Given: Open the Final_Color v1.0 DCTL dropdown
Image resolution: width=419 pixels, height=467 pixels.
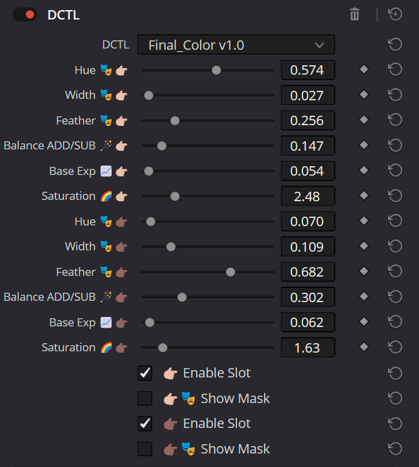Looking at the screenshot, I should [236, 45].
